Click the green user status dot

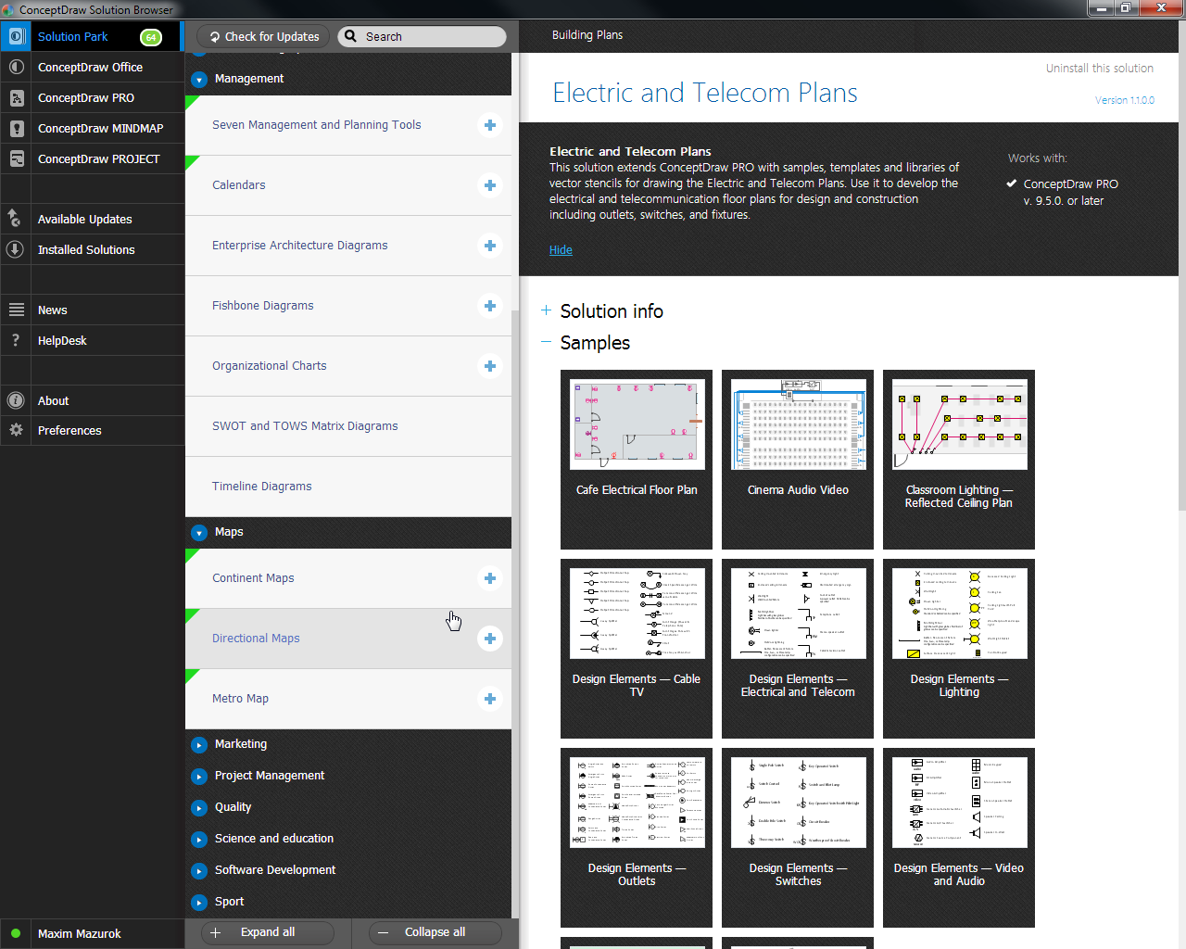point(16,934)
